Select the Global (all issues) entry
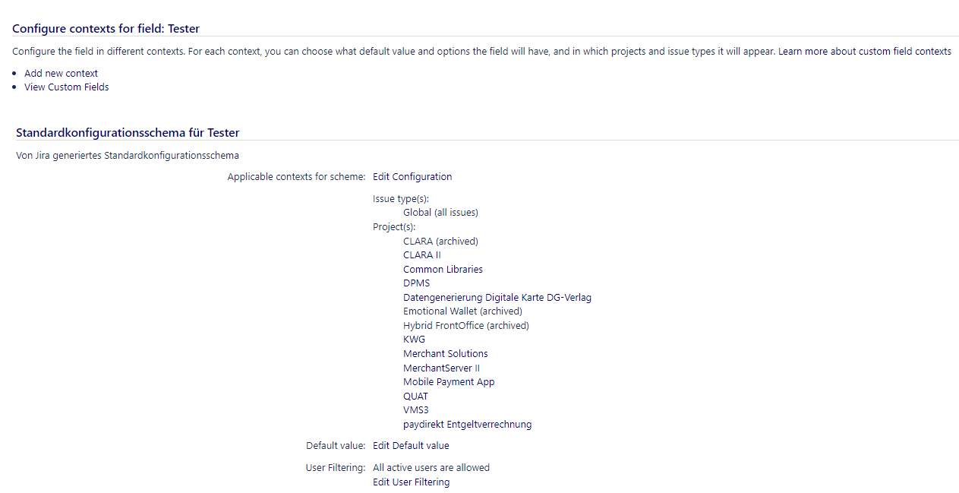This screenshot has width=959, height=493. point(440,212)
